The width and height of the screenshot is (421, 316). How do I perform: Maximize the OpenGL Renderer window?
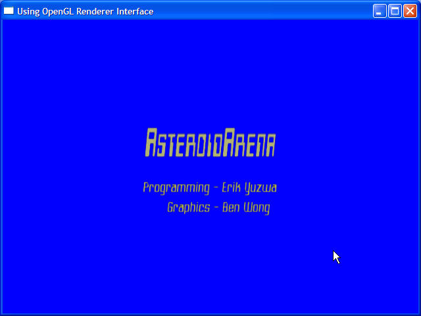395,11
